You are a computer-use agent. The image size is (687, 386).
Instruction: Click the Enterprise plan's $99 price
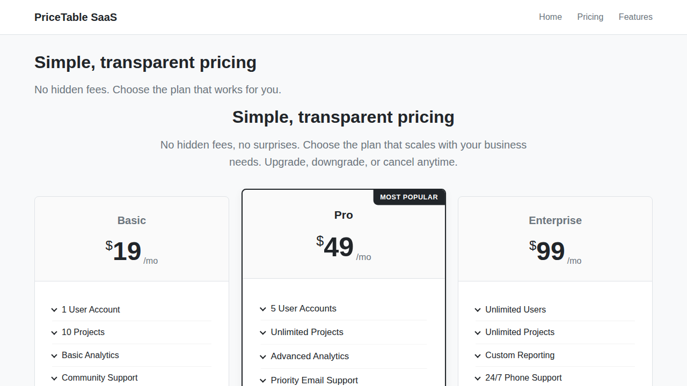coord(550,251)
